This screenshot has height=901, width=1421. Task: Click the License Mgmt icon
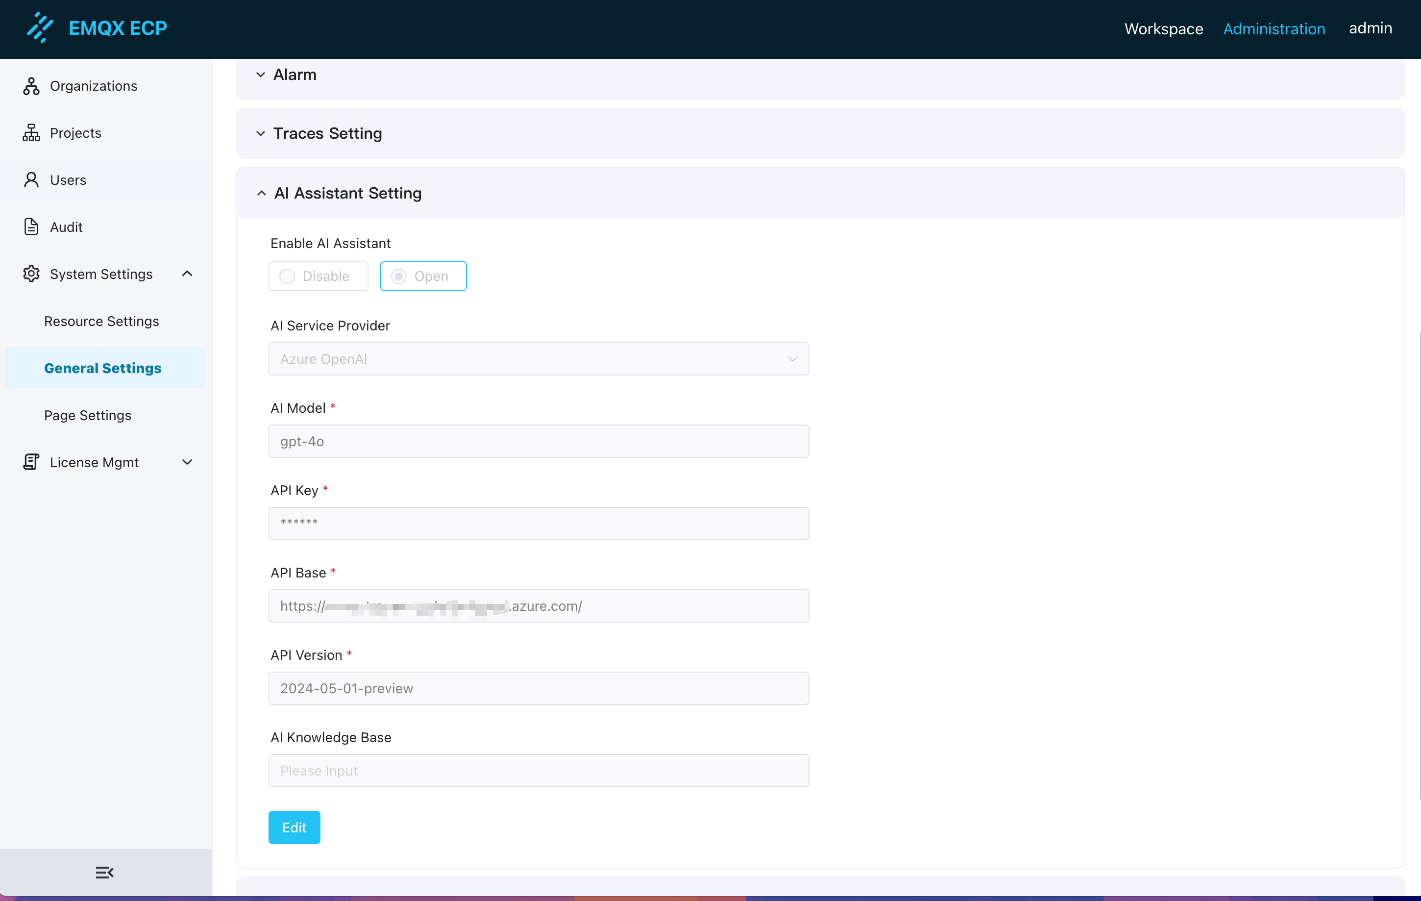pyautogui.click(x=31, y=462)
